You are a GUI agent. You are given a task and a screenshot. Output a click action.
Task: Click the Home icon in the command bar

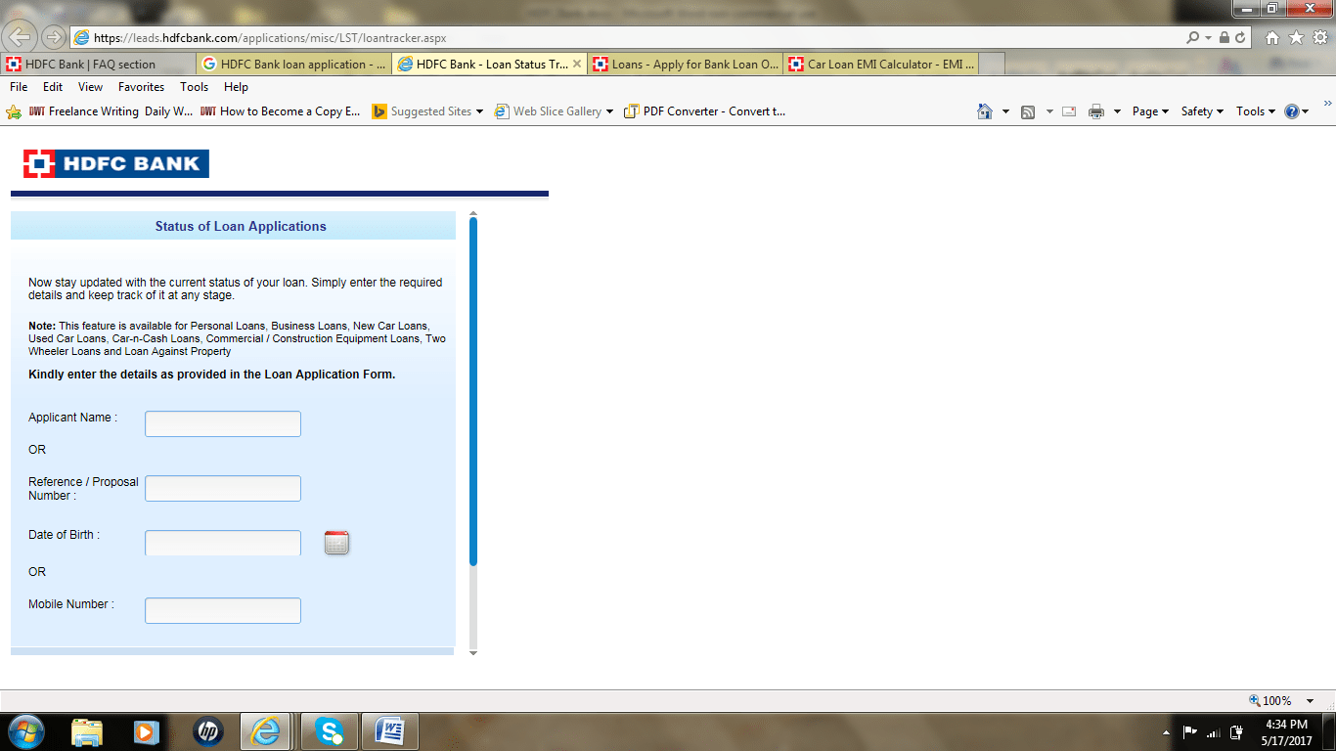pos(985,111)
